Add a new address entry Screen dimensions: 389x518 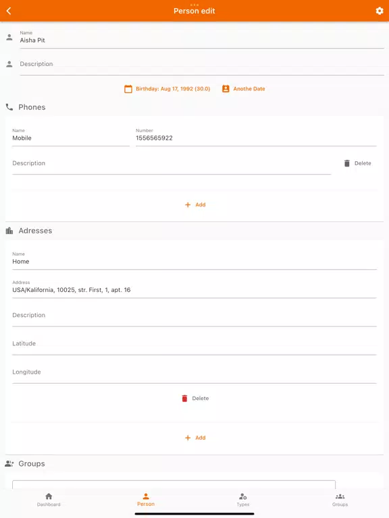click(x=195, y=438)
